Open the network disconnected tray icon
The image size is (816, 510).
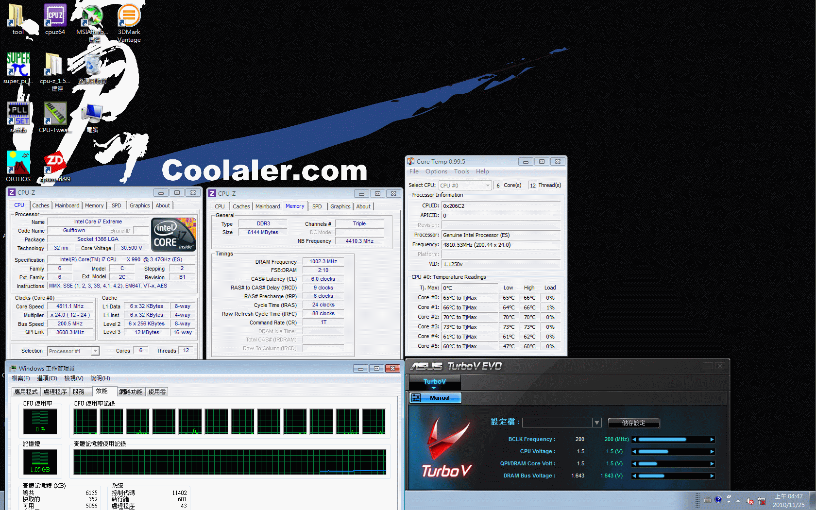(x=762, y=501)
